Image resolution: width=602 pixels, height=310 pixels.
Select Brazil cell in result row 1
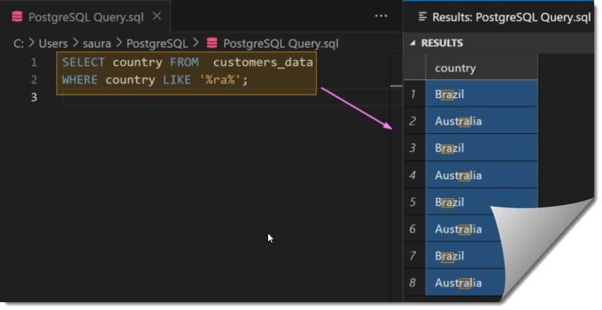pos(481,94)
